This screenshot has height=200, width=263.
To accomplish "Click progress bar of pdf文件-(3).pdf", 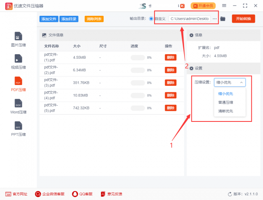I will [x=138, y=83].
